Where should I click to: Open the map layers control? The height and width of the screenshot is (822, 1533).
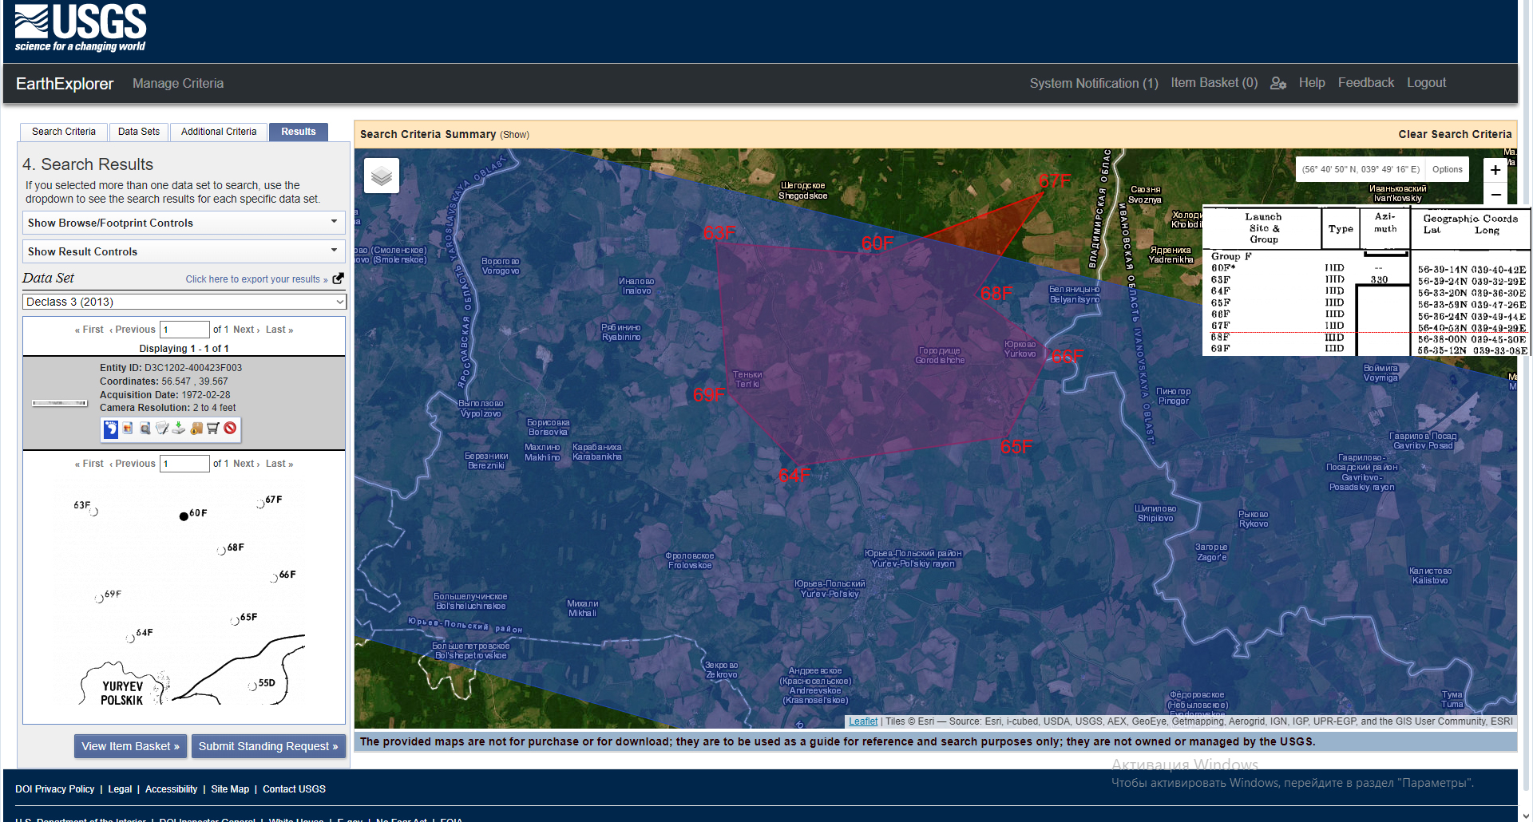click(x=382, y=176)
